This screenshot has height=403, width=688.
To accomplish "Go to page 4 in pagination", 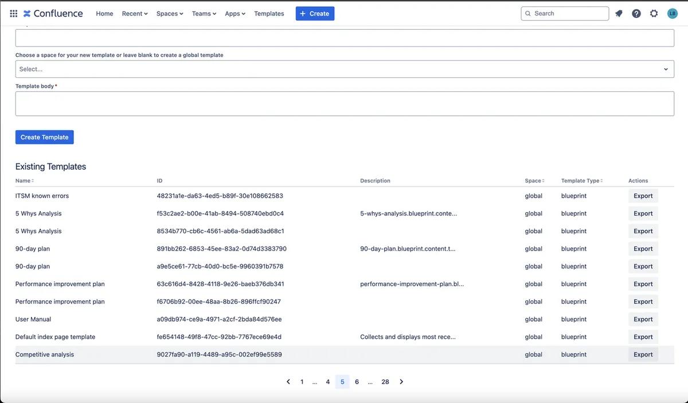I will point(328,382).
